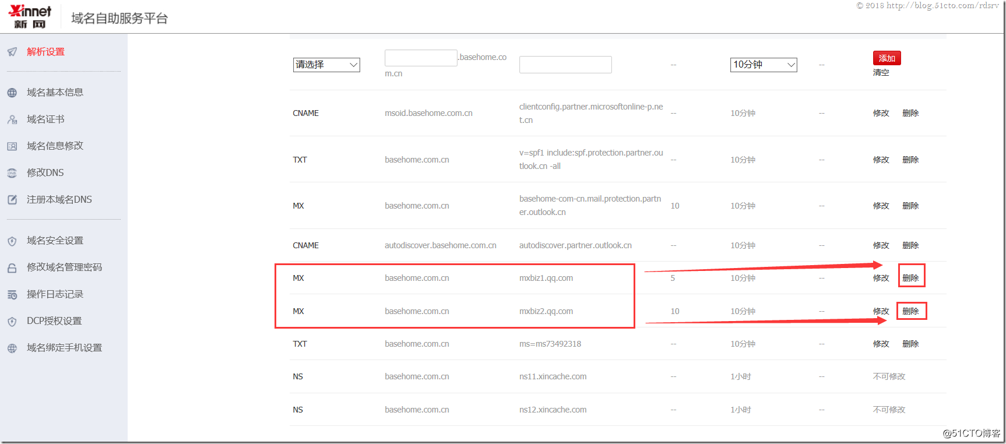Screen dimensions: 1006x444
Task: Click the ns12.xincache.com value cell
Action: (553, 410)
